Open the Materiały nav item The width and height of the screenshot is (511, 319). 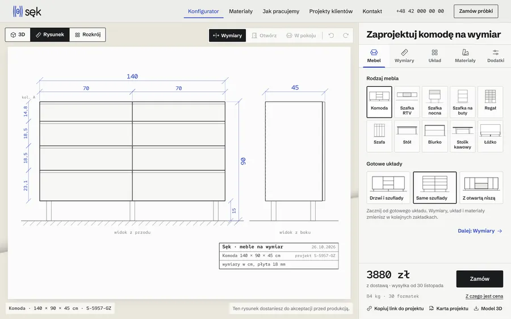[241, 11]
